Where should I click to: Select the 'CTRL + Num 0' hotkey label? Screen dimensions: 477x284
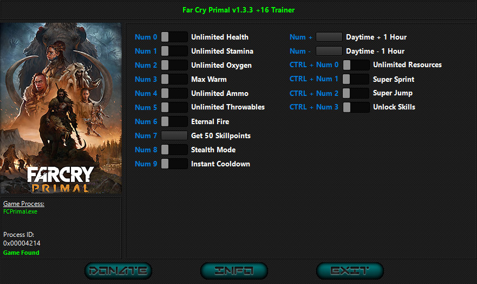314,65
